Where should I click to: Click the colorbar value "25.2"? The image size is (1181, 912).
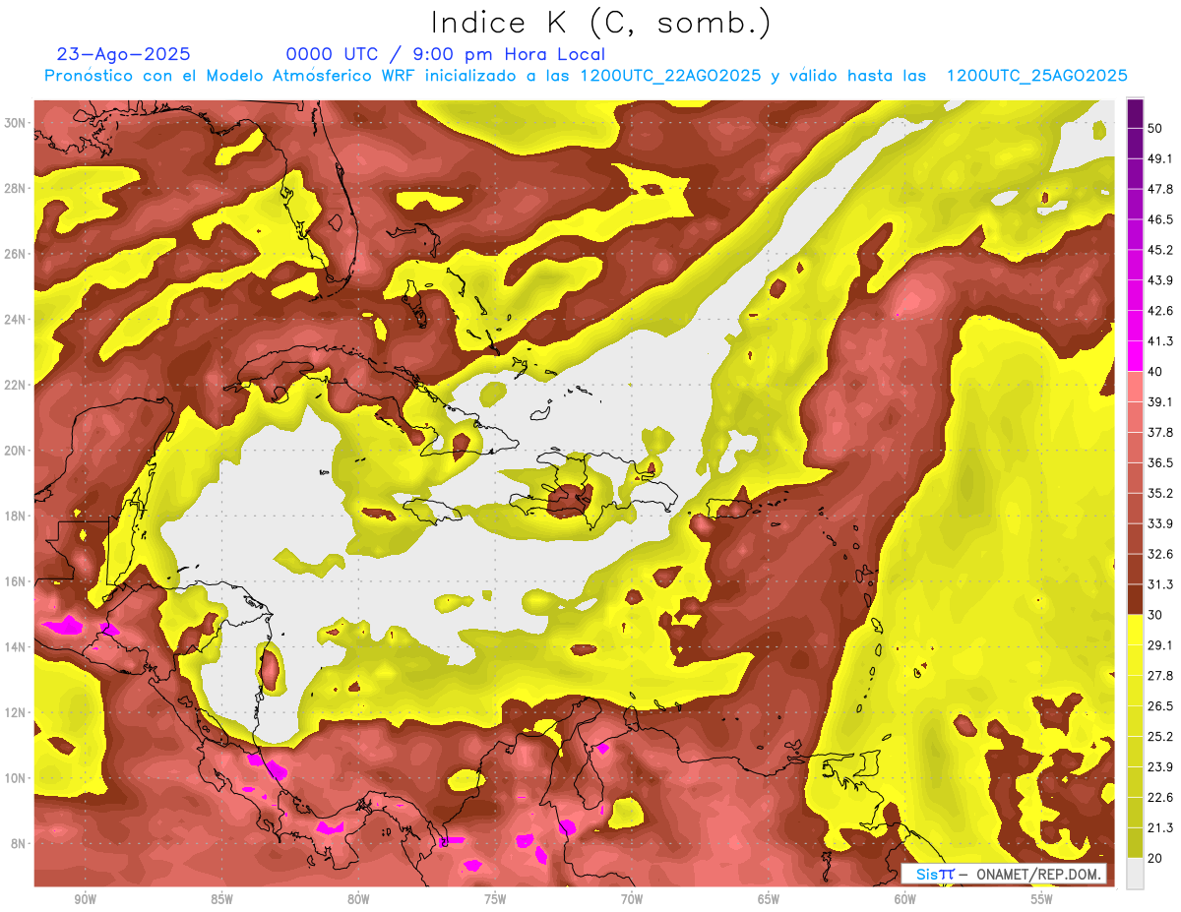1159,736
